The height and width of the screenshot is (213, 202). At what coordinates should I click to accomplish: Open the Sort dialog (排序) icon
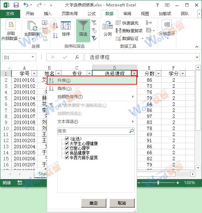click(66, 26)
